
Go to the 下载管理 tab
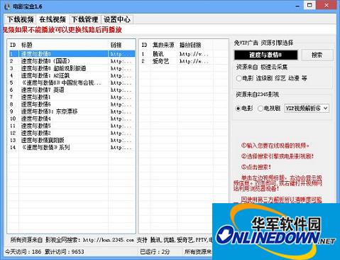(84, 19)
